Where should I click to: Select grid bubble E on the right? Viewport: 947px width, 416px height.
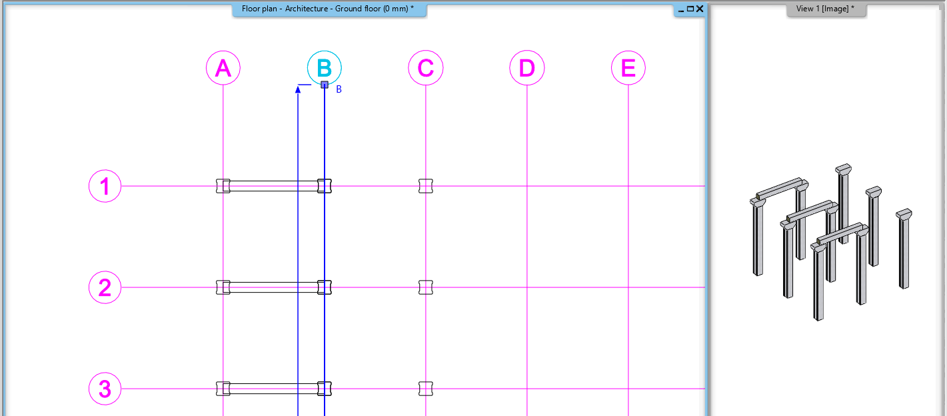pyautogui.click(x=628, y=67)
